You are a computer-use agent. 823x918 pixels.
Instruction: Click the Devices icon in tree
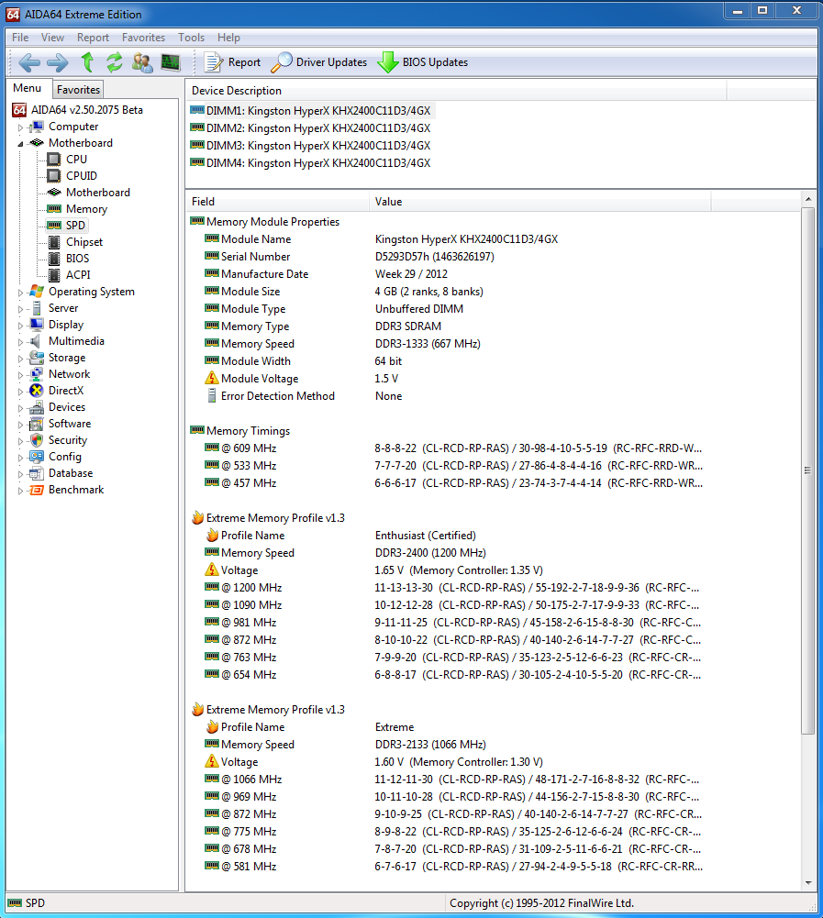tap(37, 407)
